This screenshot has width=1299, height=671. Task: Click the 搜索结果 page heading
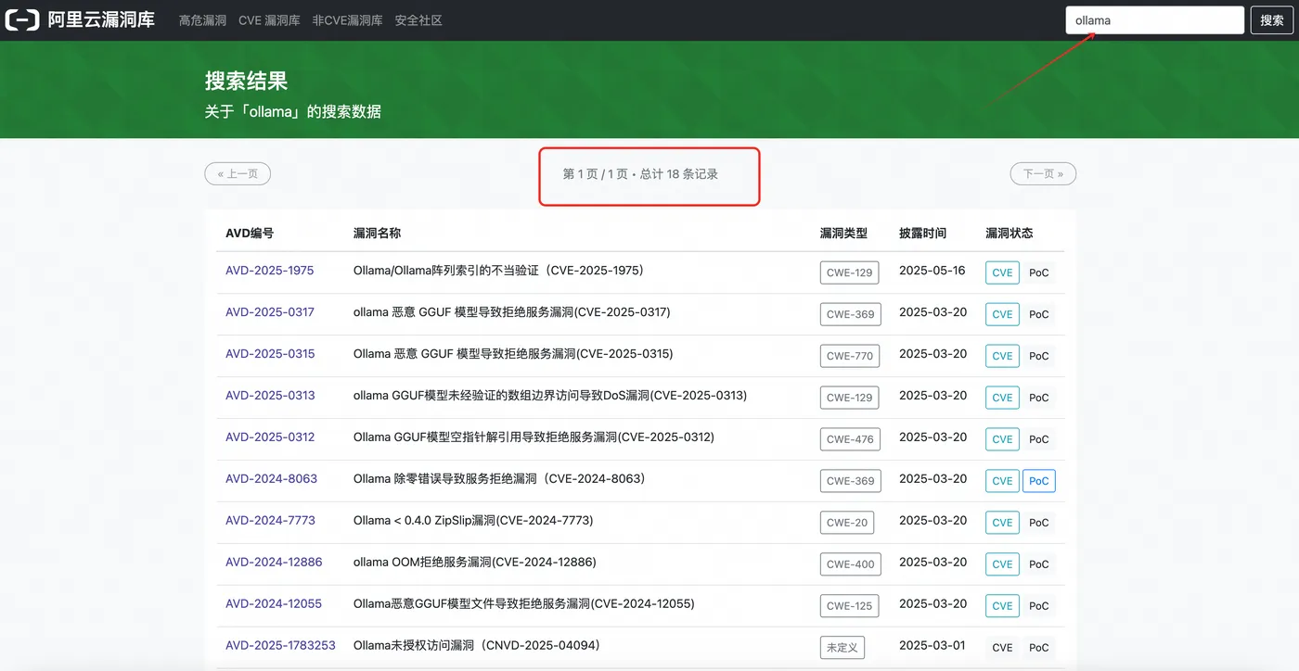[247, 81]
